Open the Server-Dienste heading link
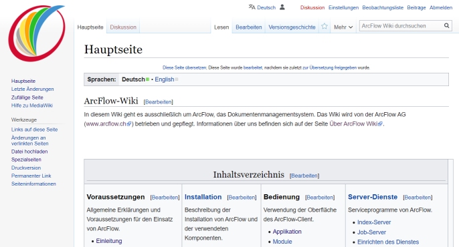Viewport: 459px width, 247px height. [x=373, y=197]
